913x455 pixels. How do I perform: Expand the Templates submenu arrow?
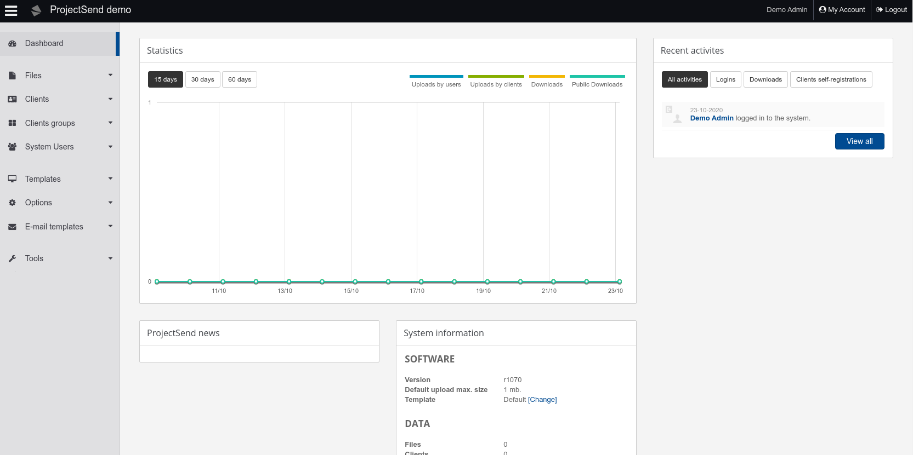click(x=110, y=178)
